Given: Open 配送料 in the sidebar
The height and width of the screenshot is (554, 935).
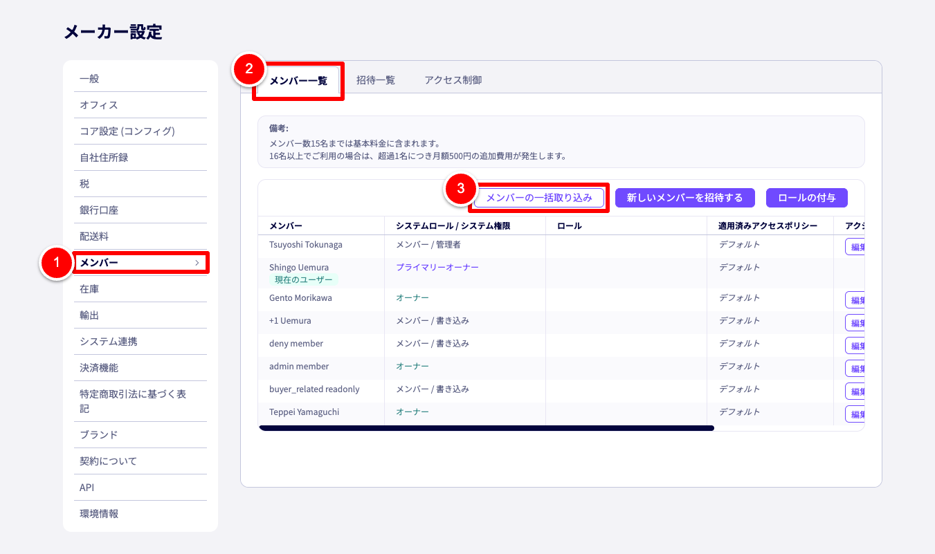Looking at the screenshot, I should click(x=94, y=237).
